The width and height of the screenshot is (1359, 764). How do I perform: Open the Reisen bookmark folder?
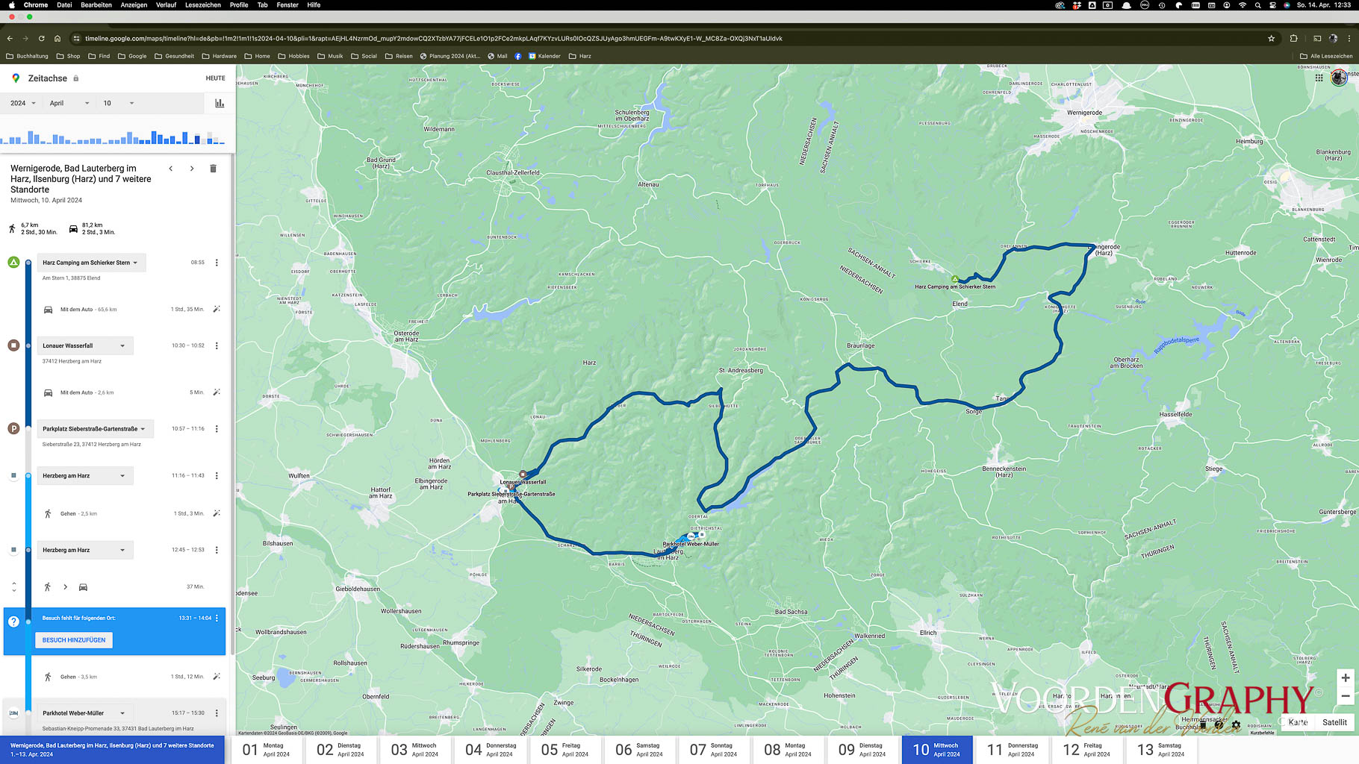coord(399,56)
